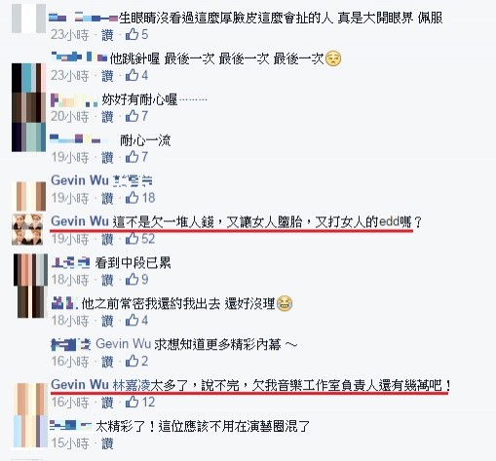Click 讚 under 他之前常密我 comment
Screen dimensions: 496x461
pyautogui.click(x=107, y=321)
